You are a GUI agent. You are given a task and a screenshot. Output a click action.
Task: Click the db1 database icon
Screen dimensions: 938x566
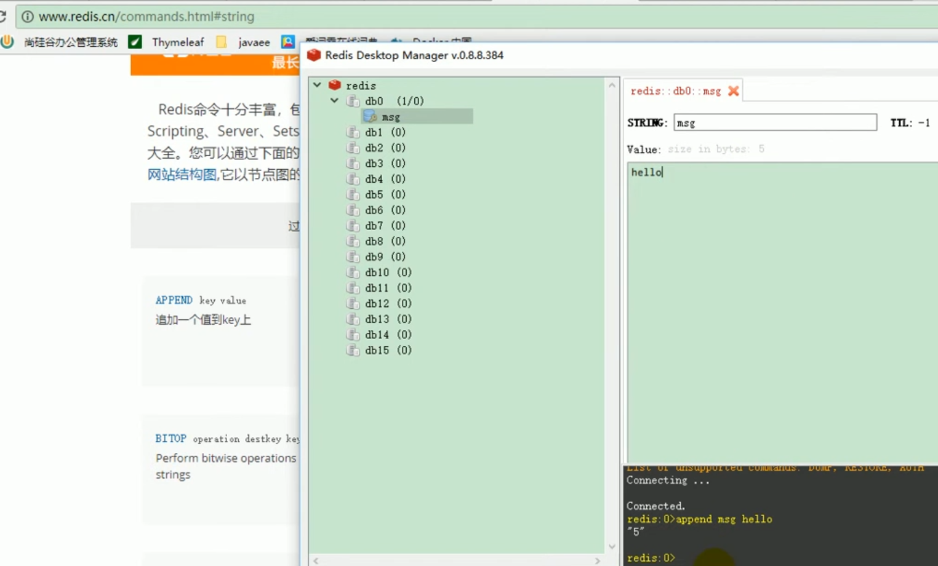(353, 132)
